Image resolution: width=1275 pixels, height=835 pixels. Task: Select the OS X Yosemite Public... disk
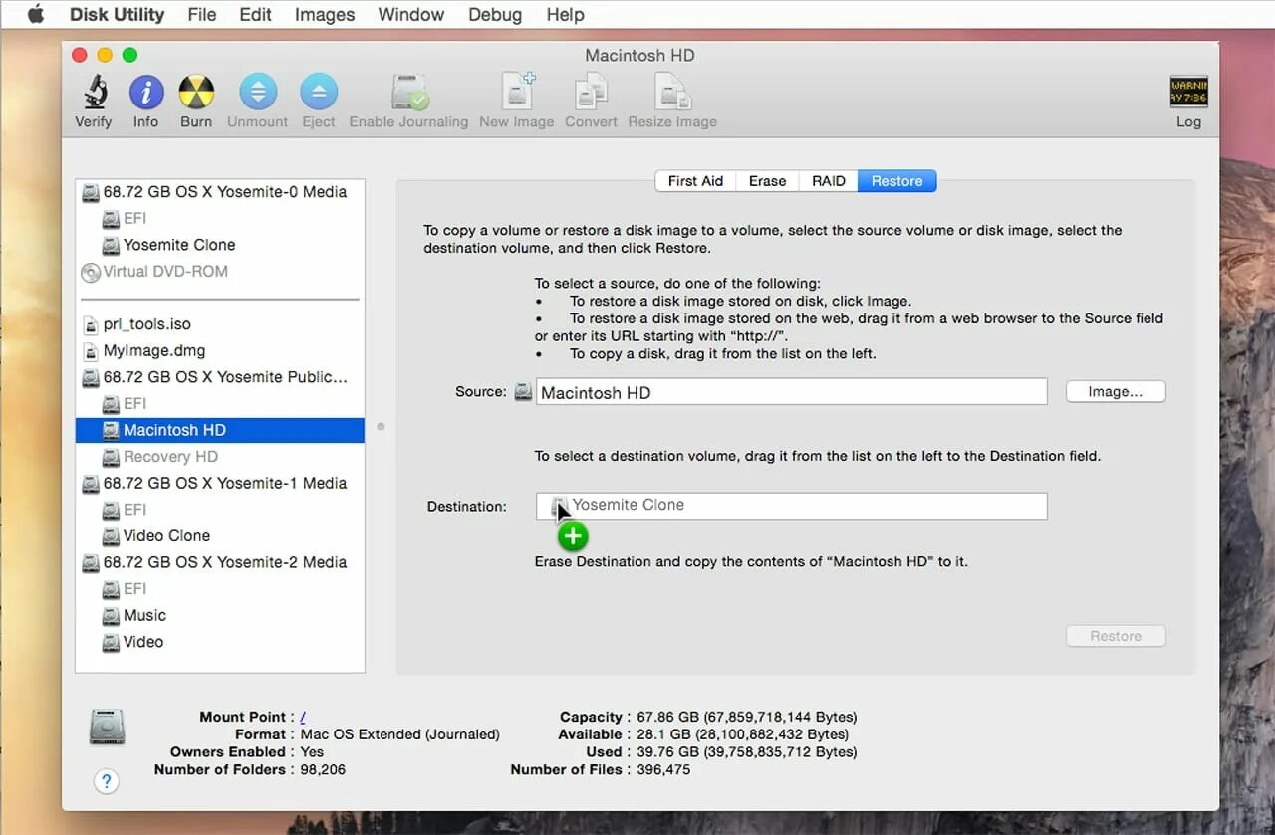tap(220, 377)
